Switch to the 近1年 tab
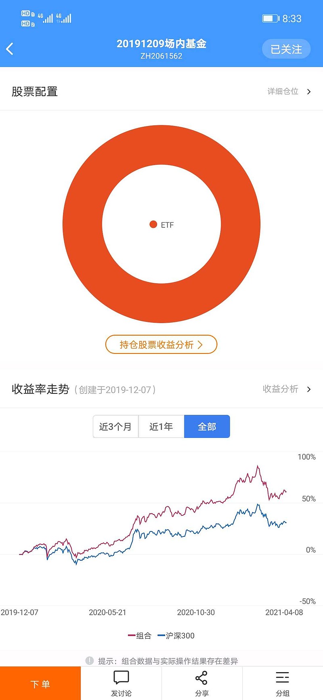The height and width of the screenshot is (700, 323). 161,427
